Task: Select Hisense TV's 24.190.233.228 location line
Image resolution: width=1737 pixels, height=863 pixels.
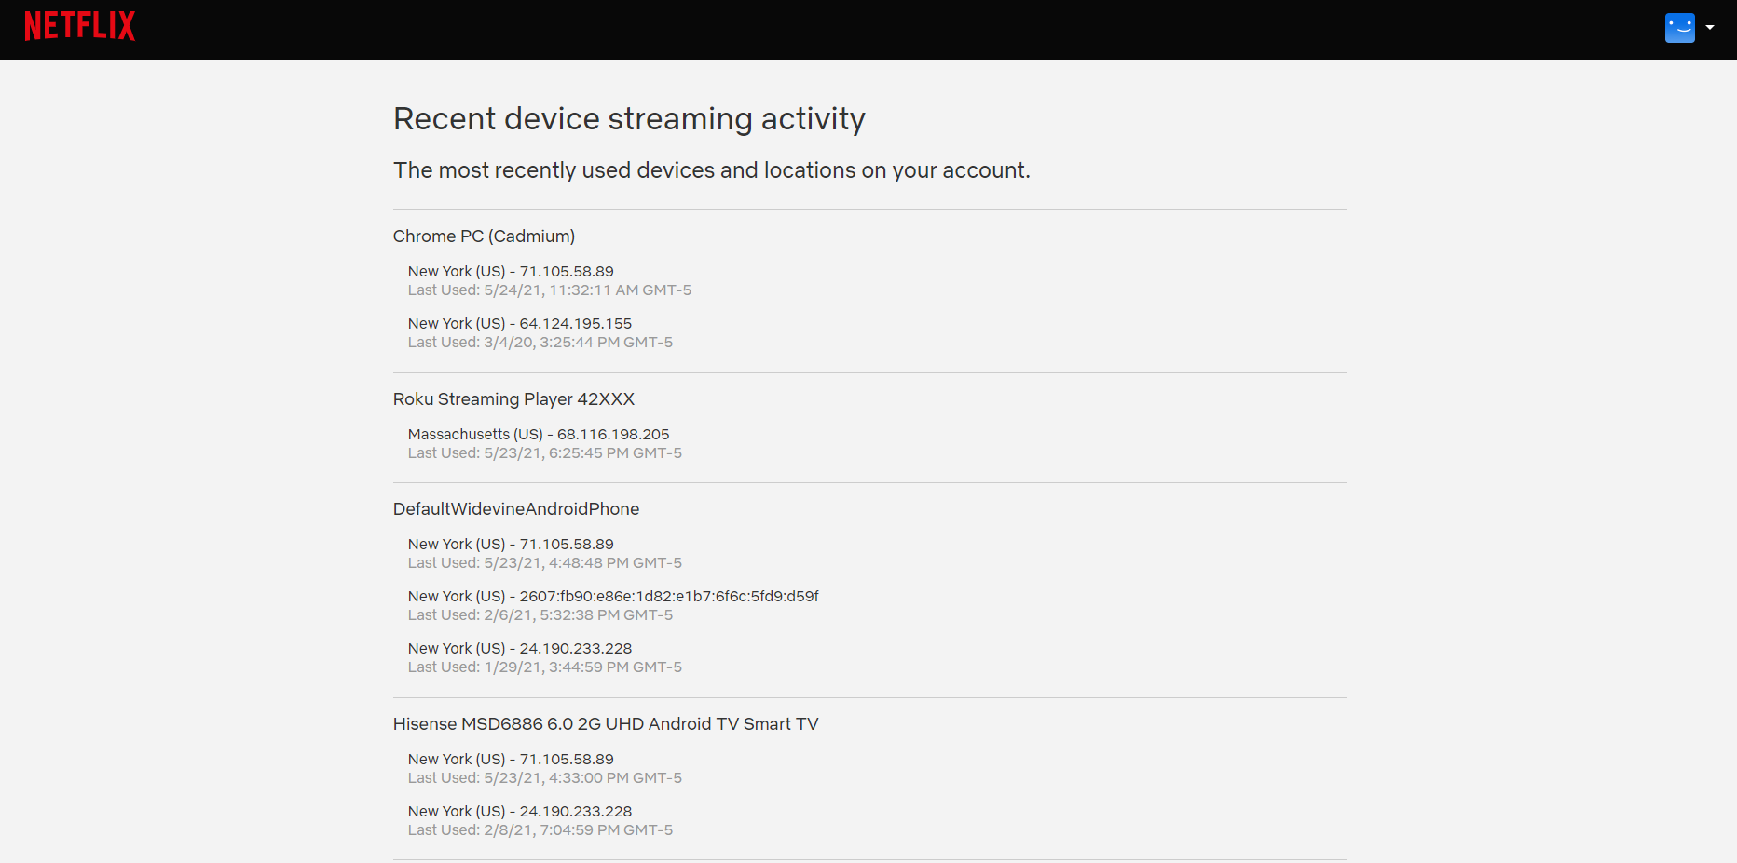Action: click(x=520, y=812)
